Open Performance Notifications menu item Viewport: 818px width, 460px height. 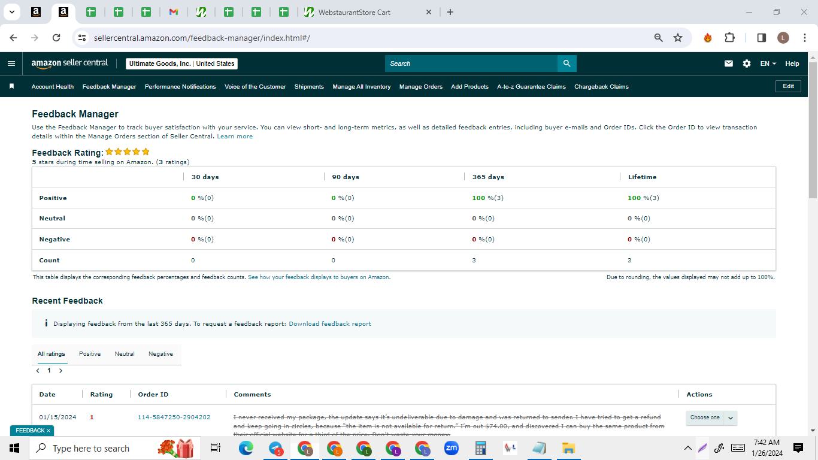point(180,87)
